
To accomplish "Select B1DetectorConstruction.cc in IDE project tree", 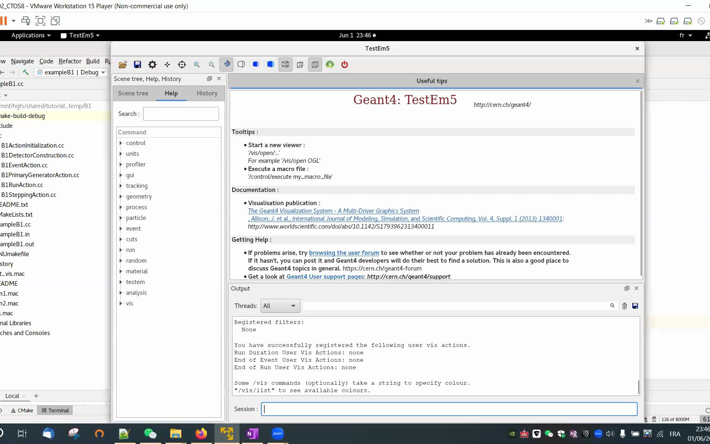I will point(37,155).
